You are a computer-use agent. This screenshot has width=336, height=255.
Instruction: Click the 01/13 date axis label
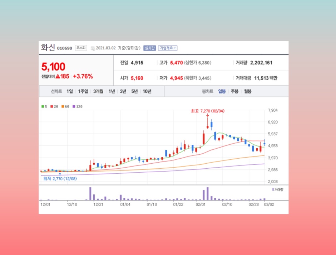coord(152,205)
